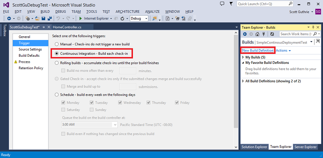This screenshot has height=158, width=323.
Task: Switch to the Server Explorer tab
Action: click(x=306, y=147)
